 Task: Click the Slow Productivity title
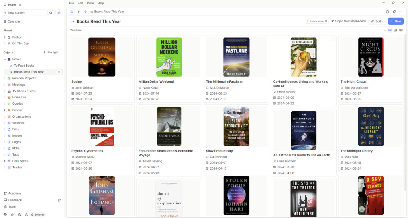tap(220, 151)
